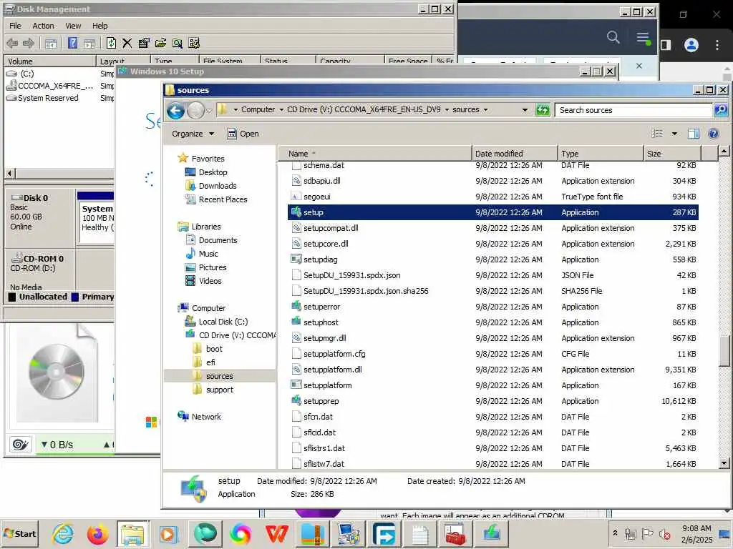Open the browser hamburger menu icon
Image resolution: width=733 pixels, height=549 pixels.
[x=644, y=37]
